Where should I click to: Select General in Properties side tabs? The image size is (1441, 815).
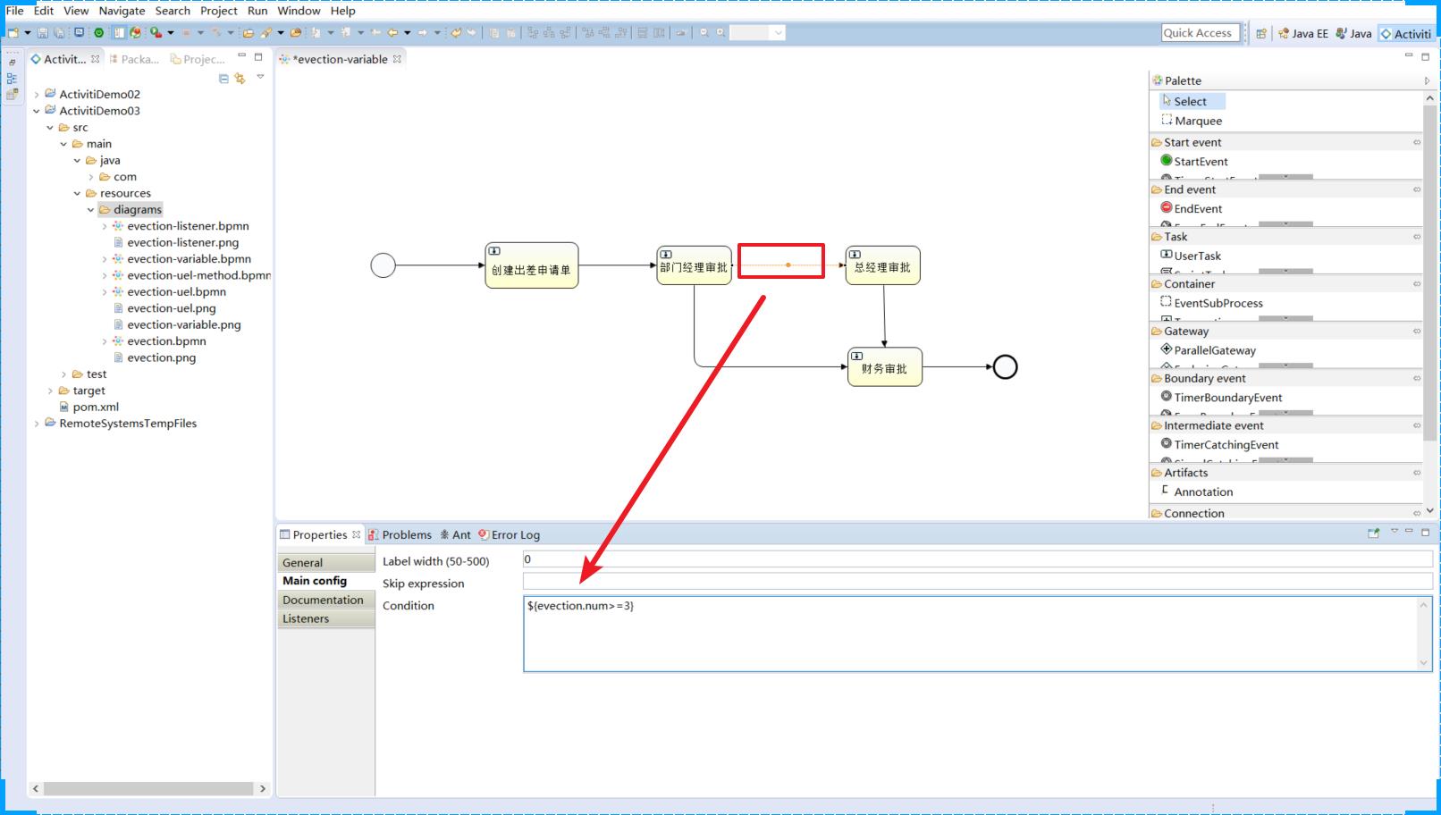pyautogui.click(x=326, y=562)
